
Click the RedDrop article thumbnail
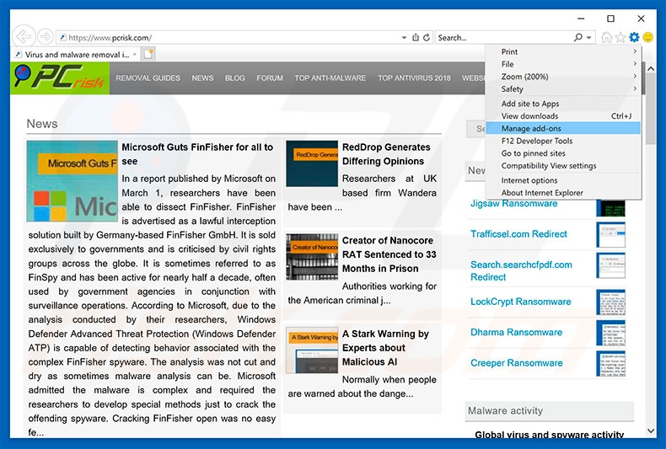[312, 163]
